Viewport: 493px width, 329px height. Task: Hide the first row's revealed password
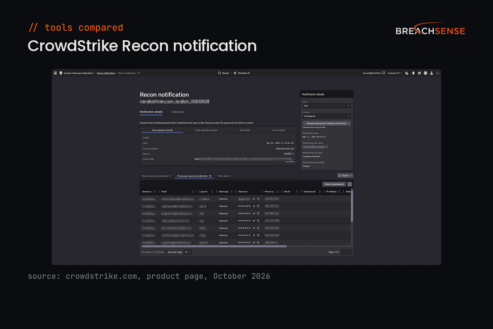coord(254,199)
